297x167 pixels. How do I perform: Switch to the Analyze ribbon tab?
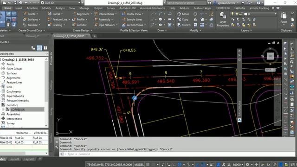pos(60,8)
